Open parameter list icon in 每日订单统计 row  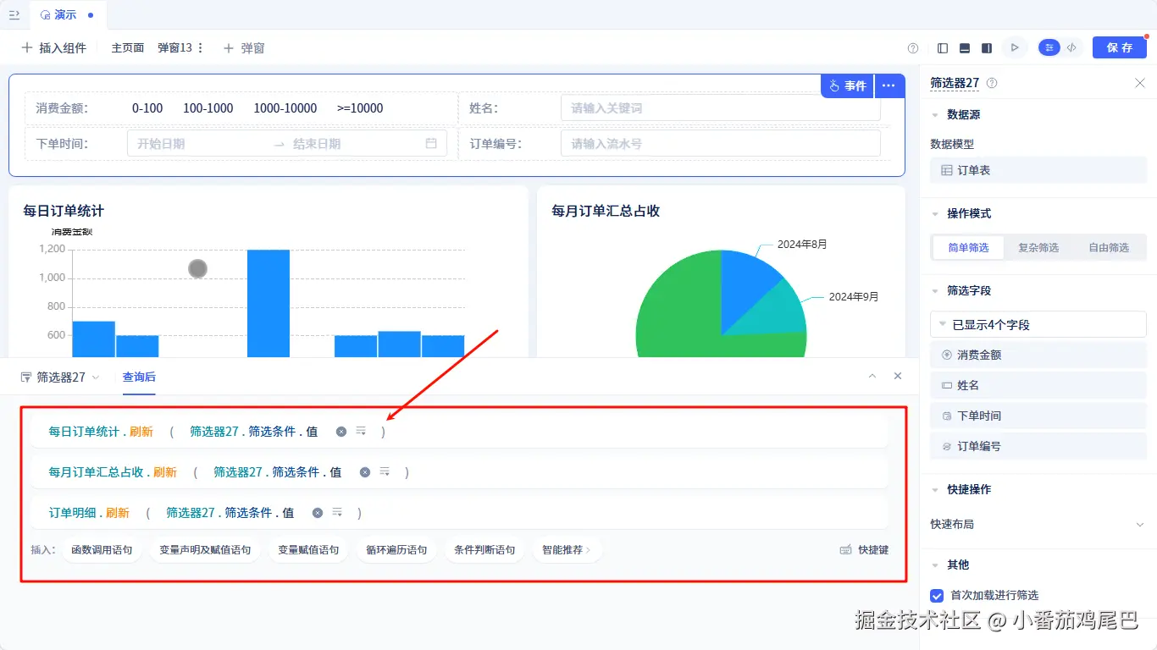361,432
